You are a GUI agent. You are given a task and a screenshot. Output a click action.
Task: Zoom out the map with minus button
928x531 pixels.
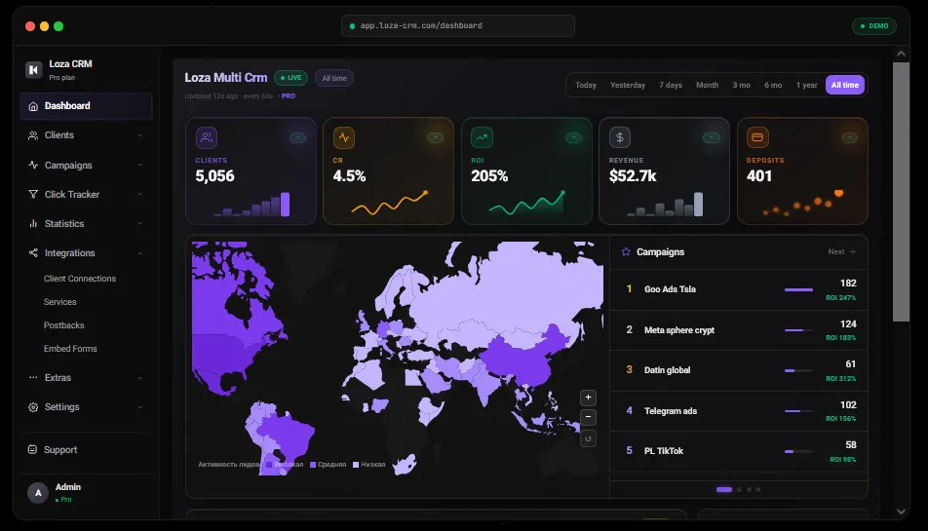click(x=588, y=417)
